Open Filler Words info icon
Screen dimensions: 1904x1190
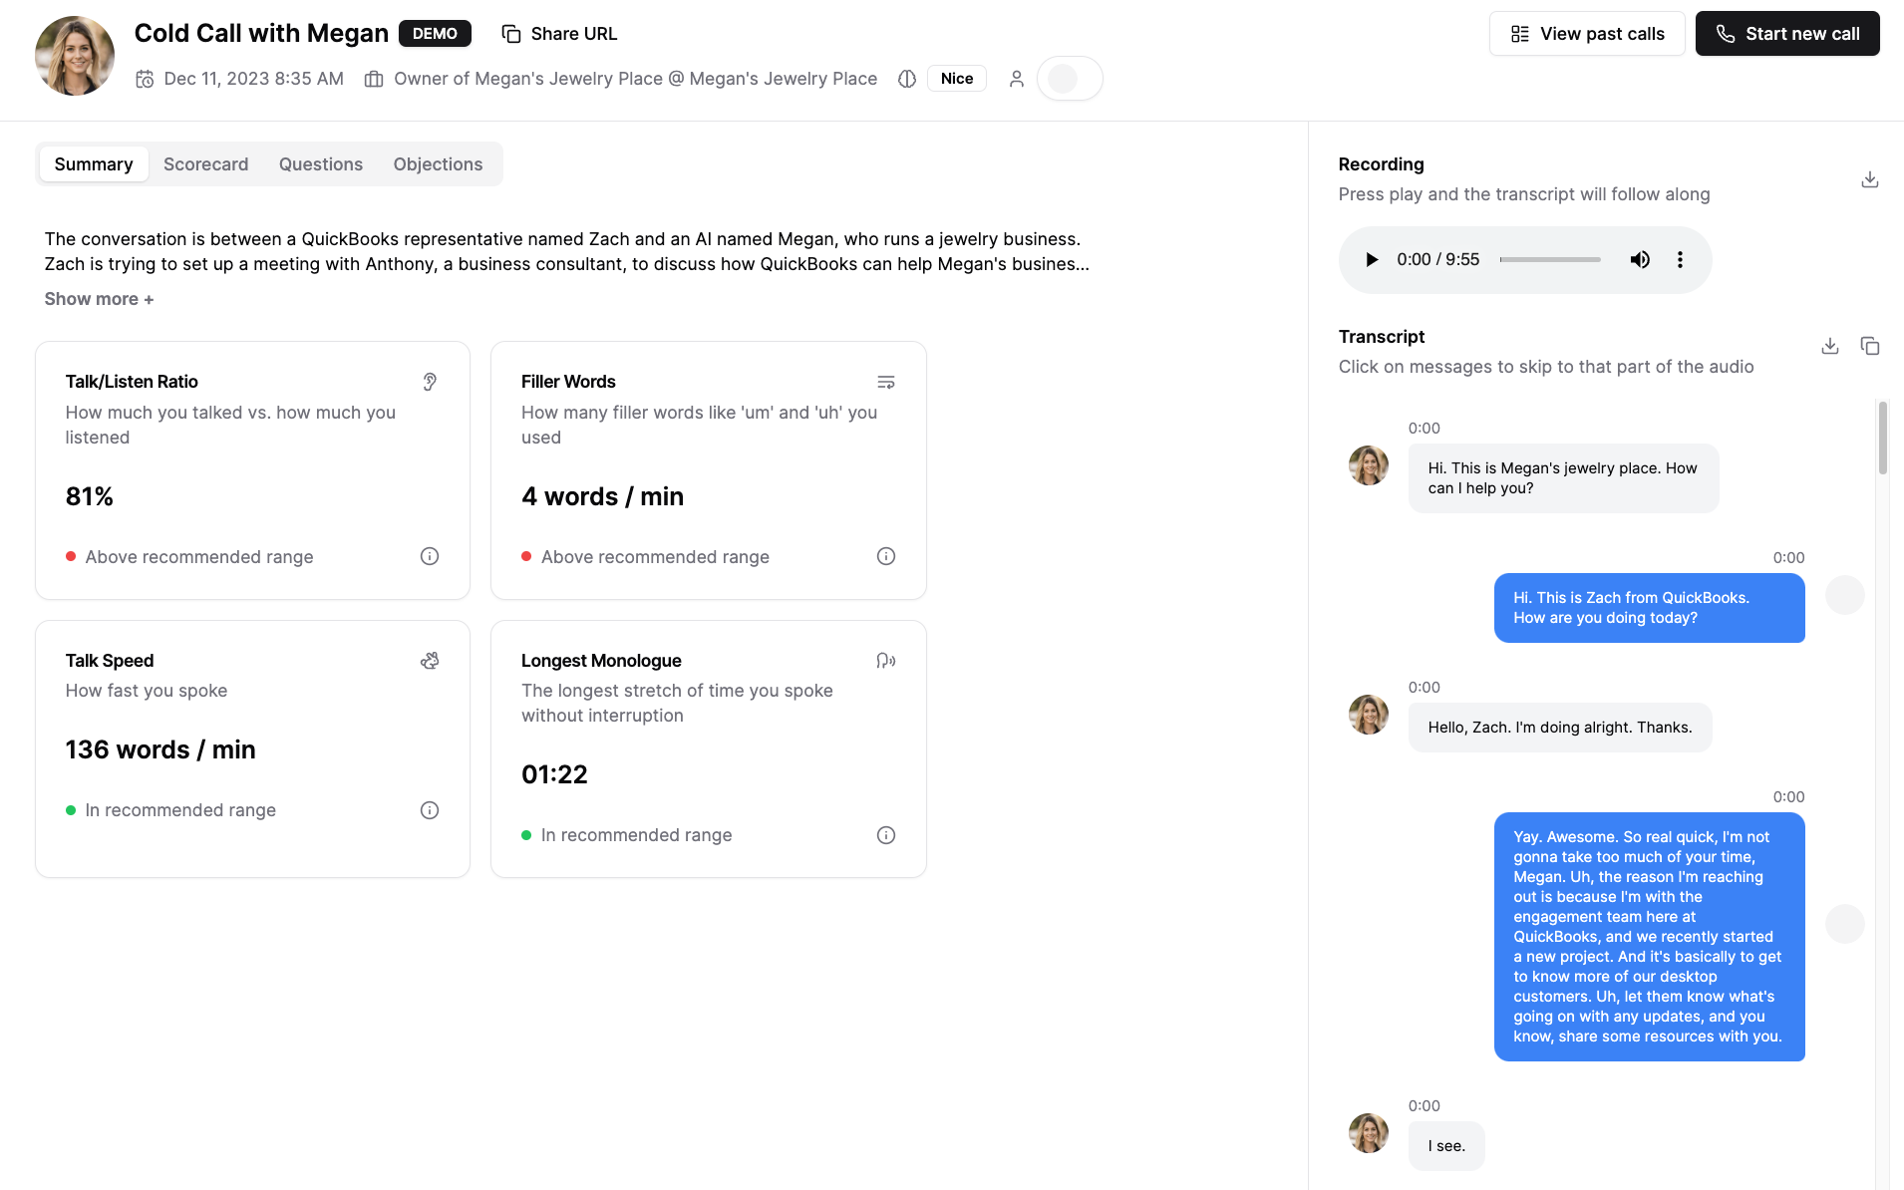point(885,556)
